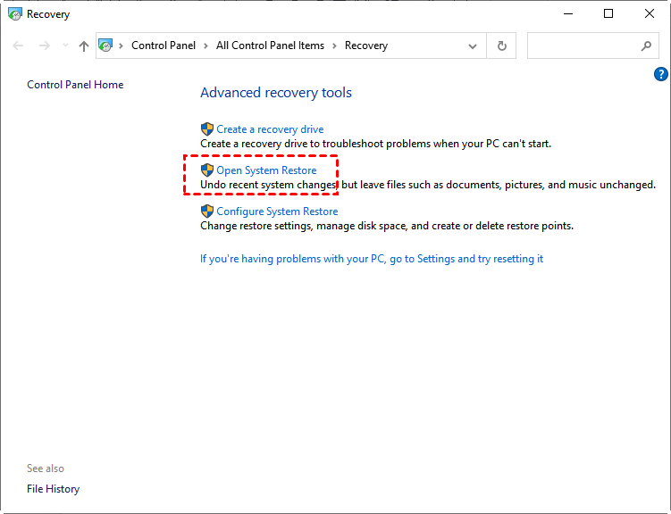Open the System Restore link
The height and width of the screenshot is (514, 671).
point(266,170)
